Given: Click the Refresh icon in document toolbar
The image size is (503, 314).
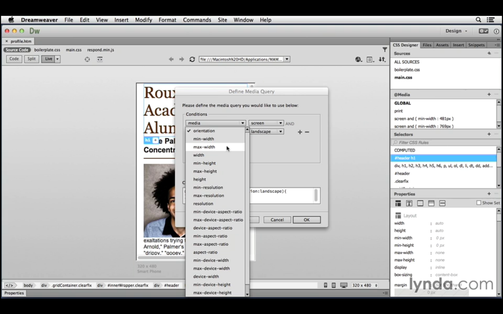Looking at the screenshot, I should (192, 59).
